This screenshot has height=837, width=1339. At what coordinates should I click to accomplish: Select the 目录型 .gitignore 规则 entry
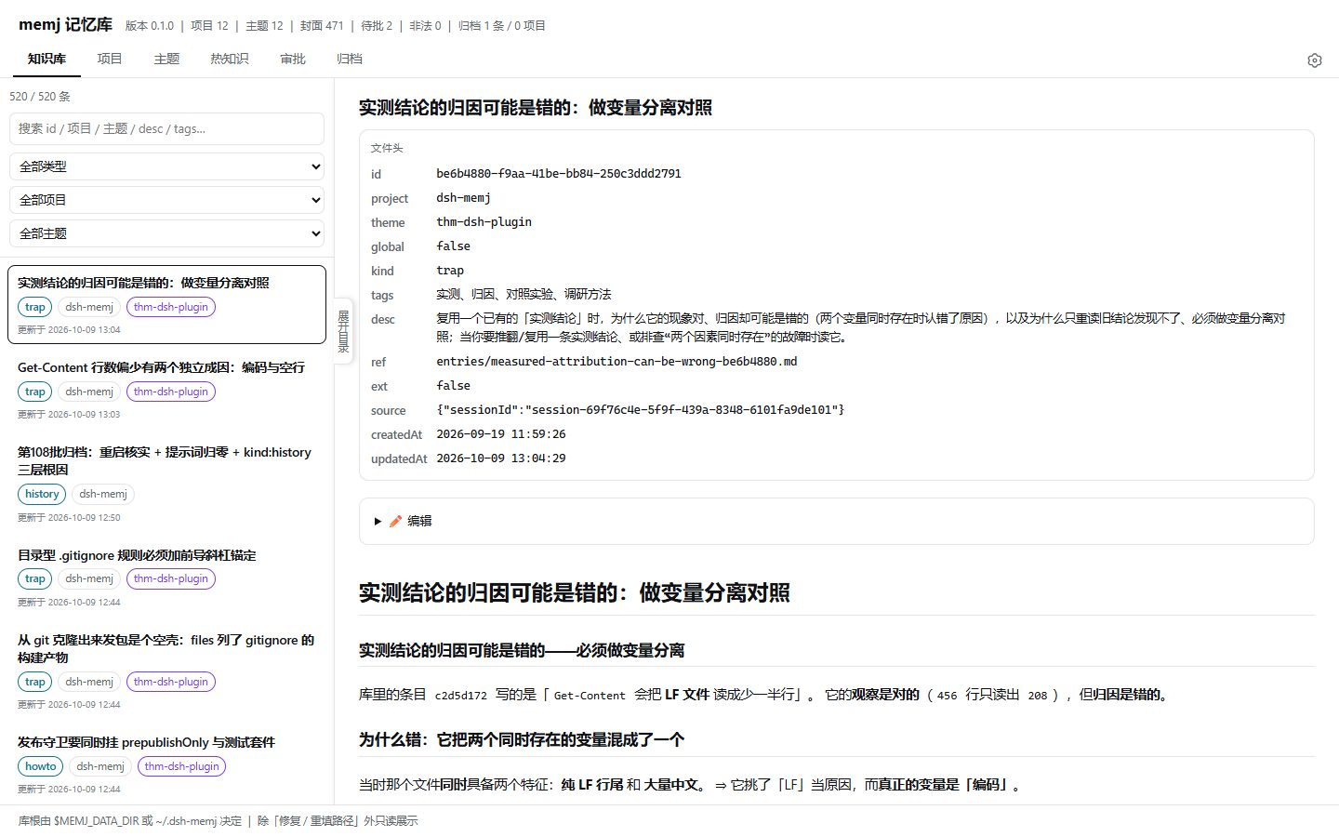(167, 578)
